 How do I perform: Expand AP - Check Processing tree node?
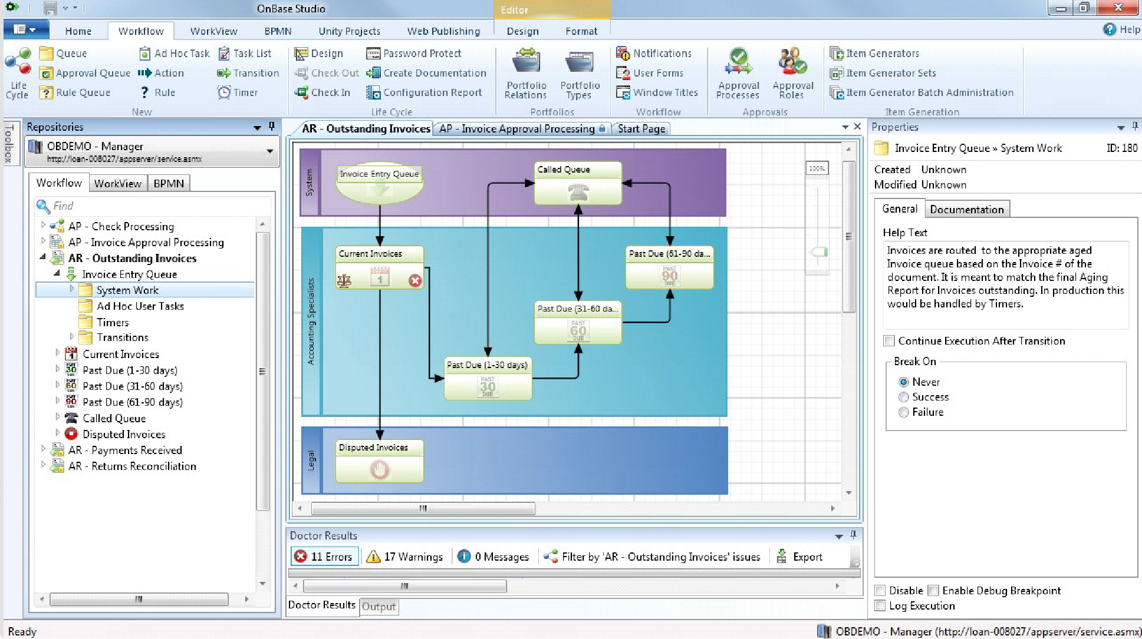(x=43, y=225)
